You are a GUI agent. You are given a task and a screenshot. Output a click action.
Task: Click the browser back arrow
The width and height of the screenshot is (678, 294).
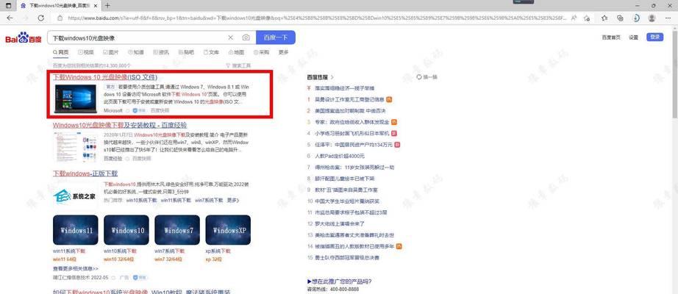(x=10, y=18)
